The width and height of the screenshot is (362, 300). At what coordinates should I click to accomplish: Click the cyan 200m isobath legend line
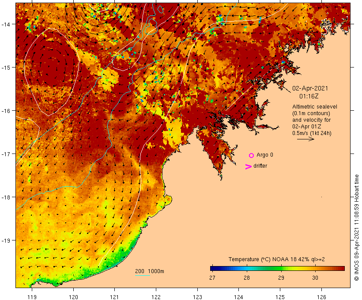[143, 275]
